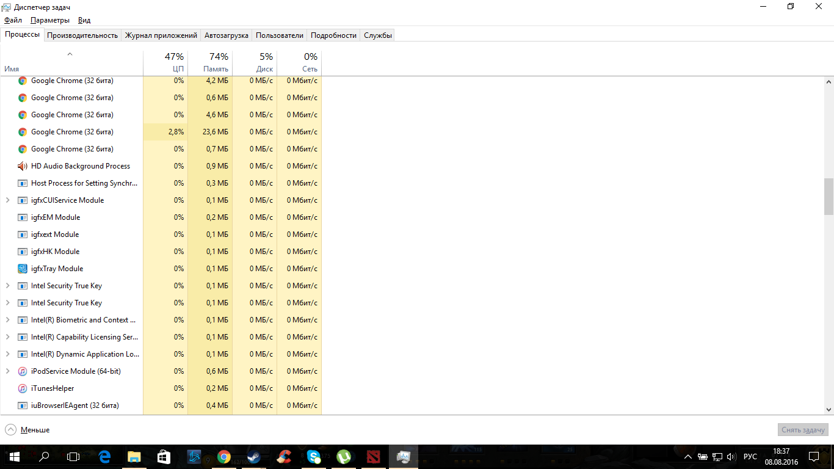
Task: Show hidden system tray icons
Action: (x=687, y=456)
